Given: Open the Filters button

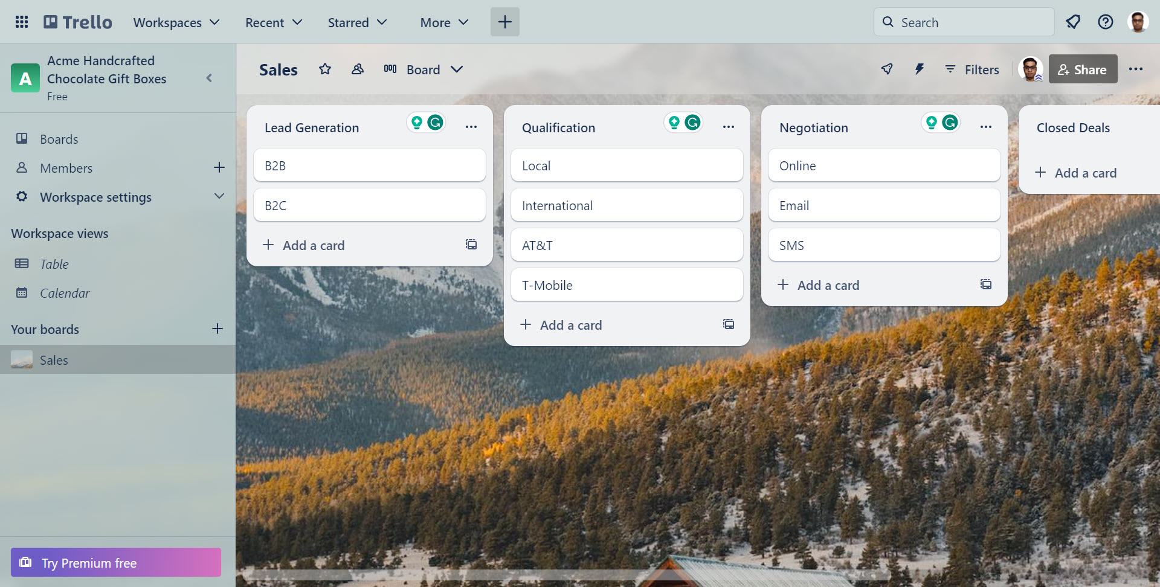Looking at the screenshot, I should click(x=972, y=69).
